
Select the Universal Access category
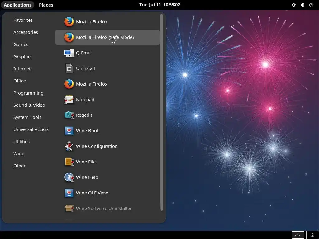coord(31,129)
